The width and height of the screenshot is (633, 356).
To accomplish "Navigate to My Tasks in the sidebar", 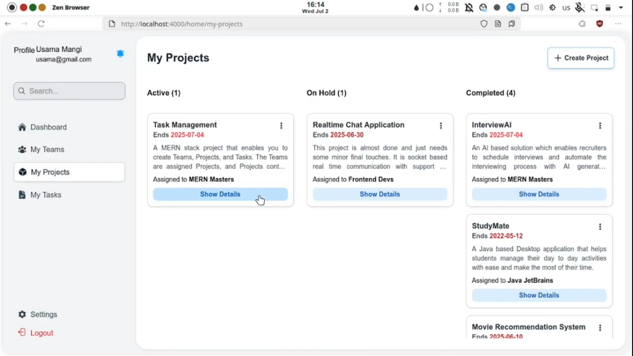I will (46, 195).
